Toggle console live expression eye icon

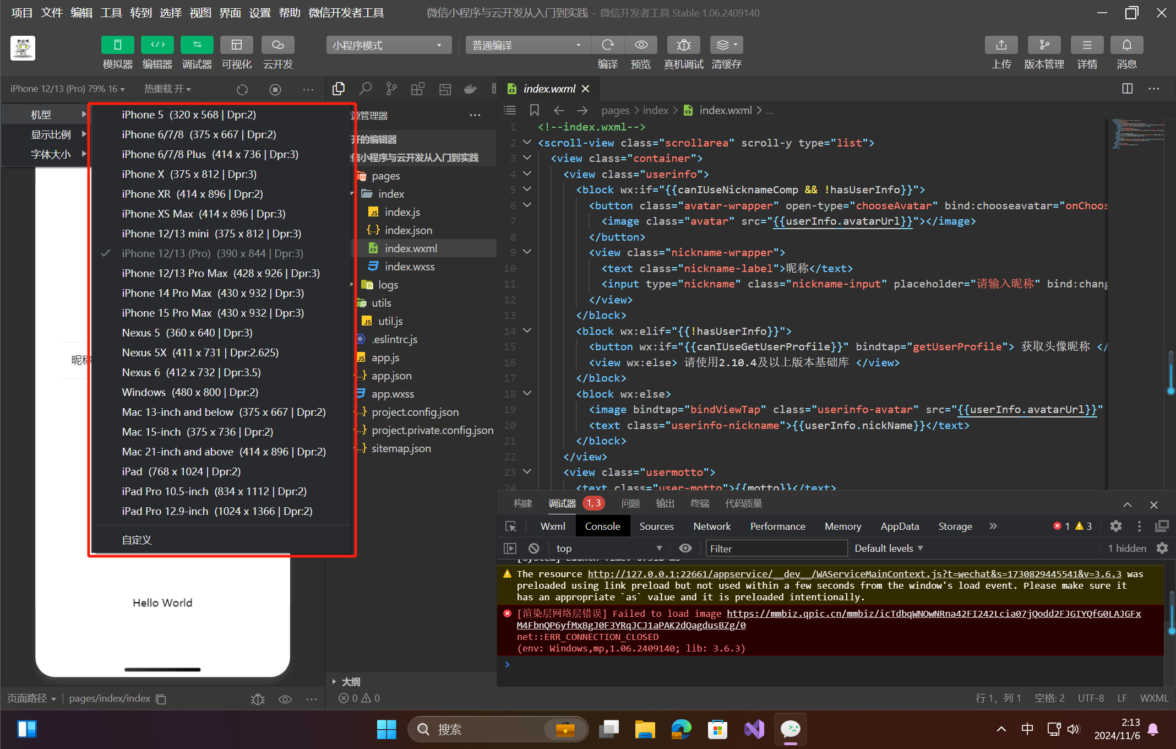685,549
